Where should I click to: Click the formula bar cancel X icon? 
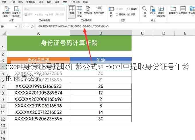pos(24,27)
